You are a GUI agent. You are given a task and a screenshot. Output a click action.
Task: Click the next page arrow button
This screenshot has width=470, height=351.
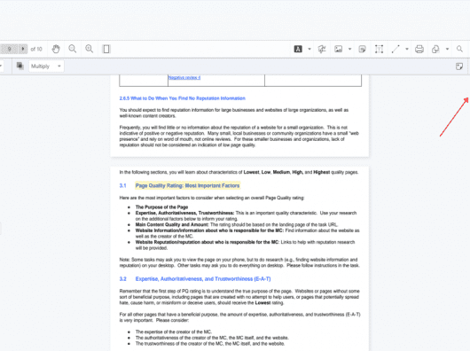(x=23, y=49)
